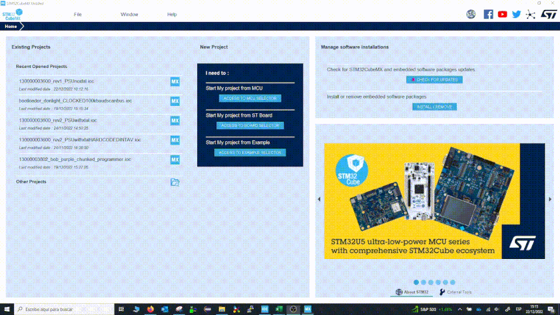Click MX icon beside bootloader_donlight_CLOCKED100kbaudscanbus.ioc

coord(175,101)
